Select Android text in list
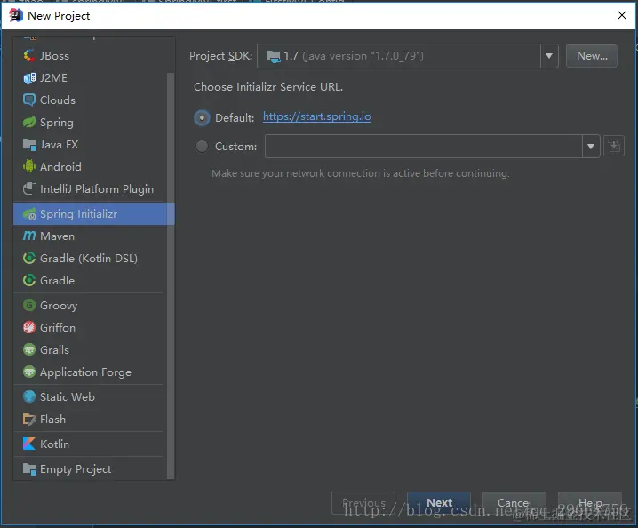 point(60,166)
